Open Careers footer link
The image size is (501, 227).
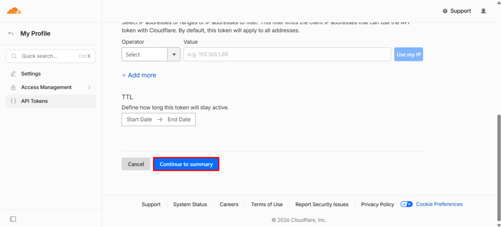pyautogui.click(x=229, y=205)
